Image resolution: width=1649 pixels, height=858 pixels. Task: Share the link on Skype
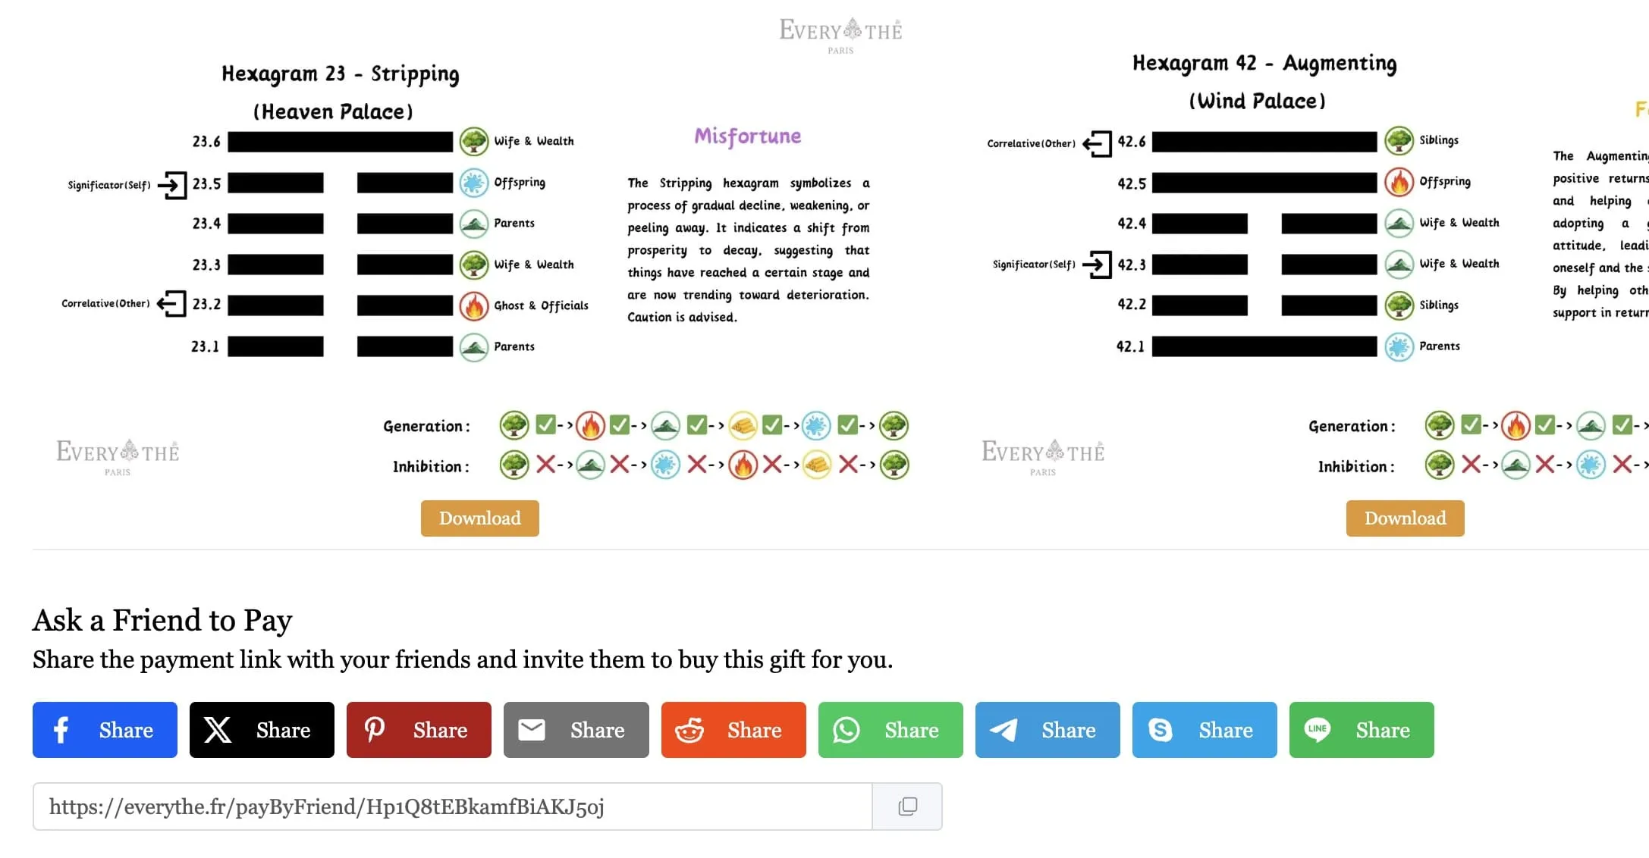click(x=1204, y=730)
